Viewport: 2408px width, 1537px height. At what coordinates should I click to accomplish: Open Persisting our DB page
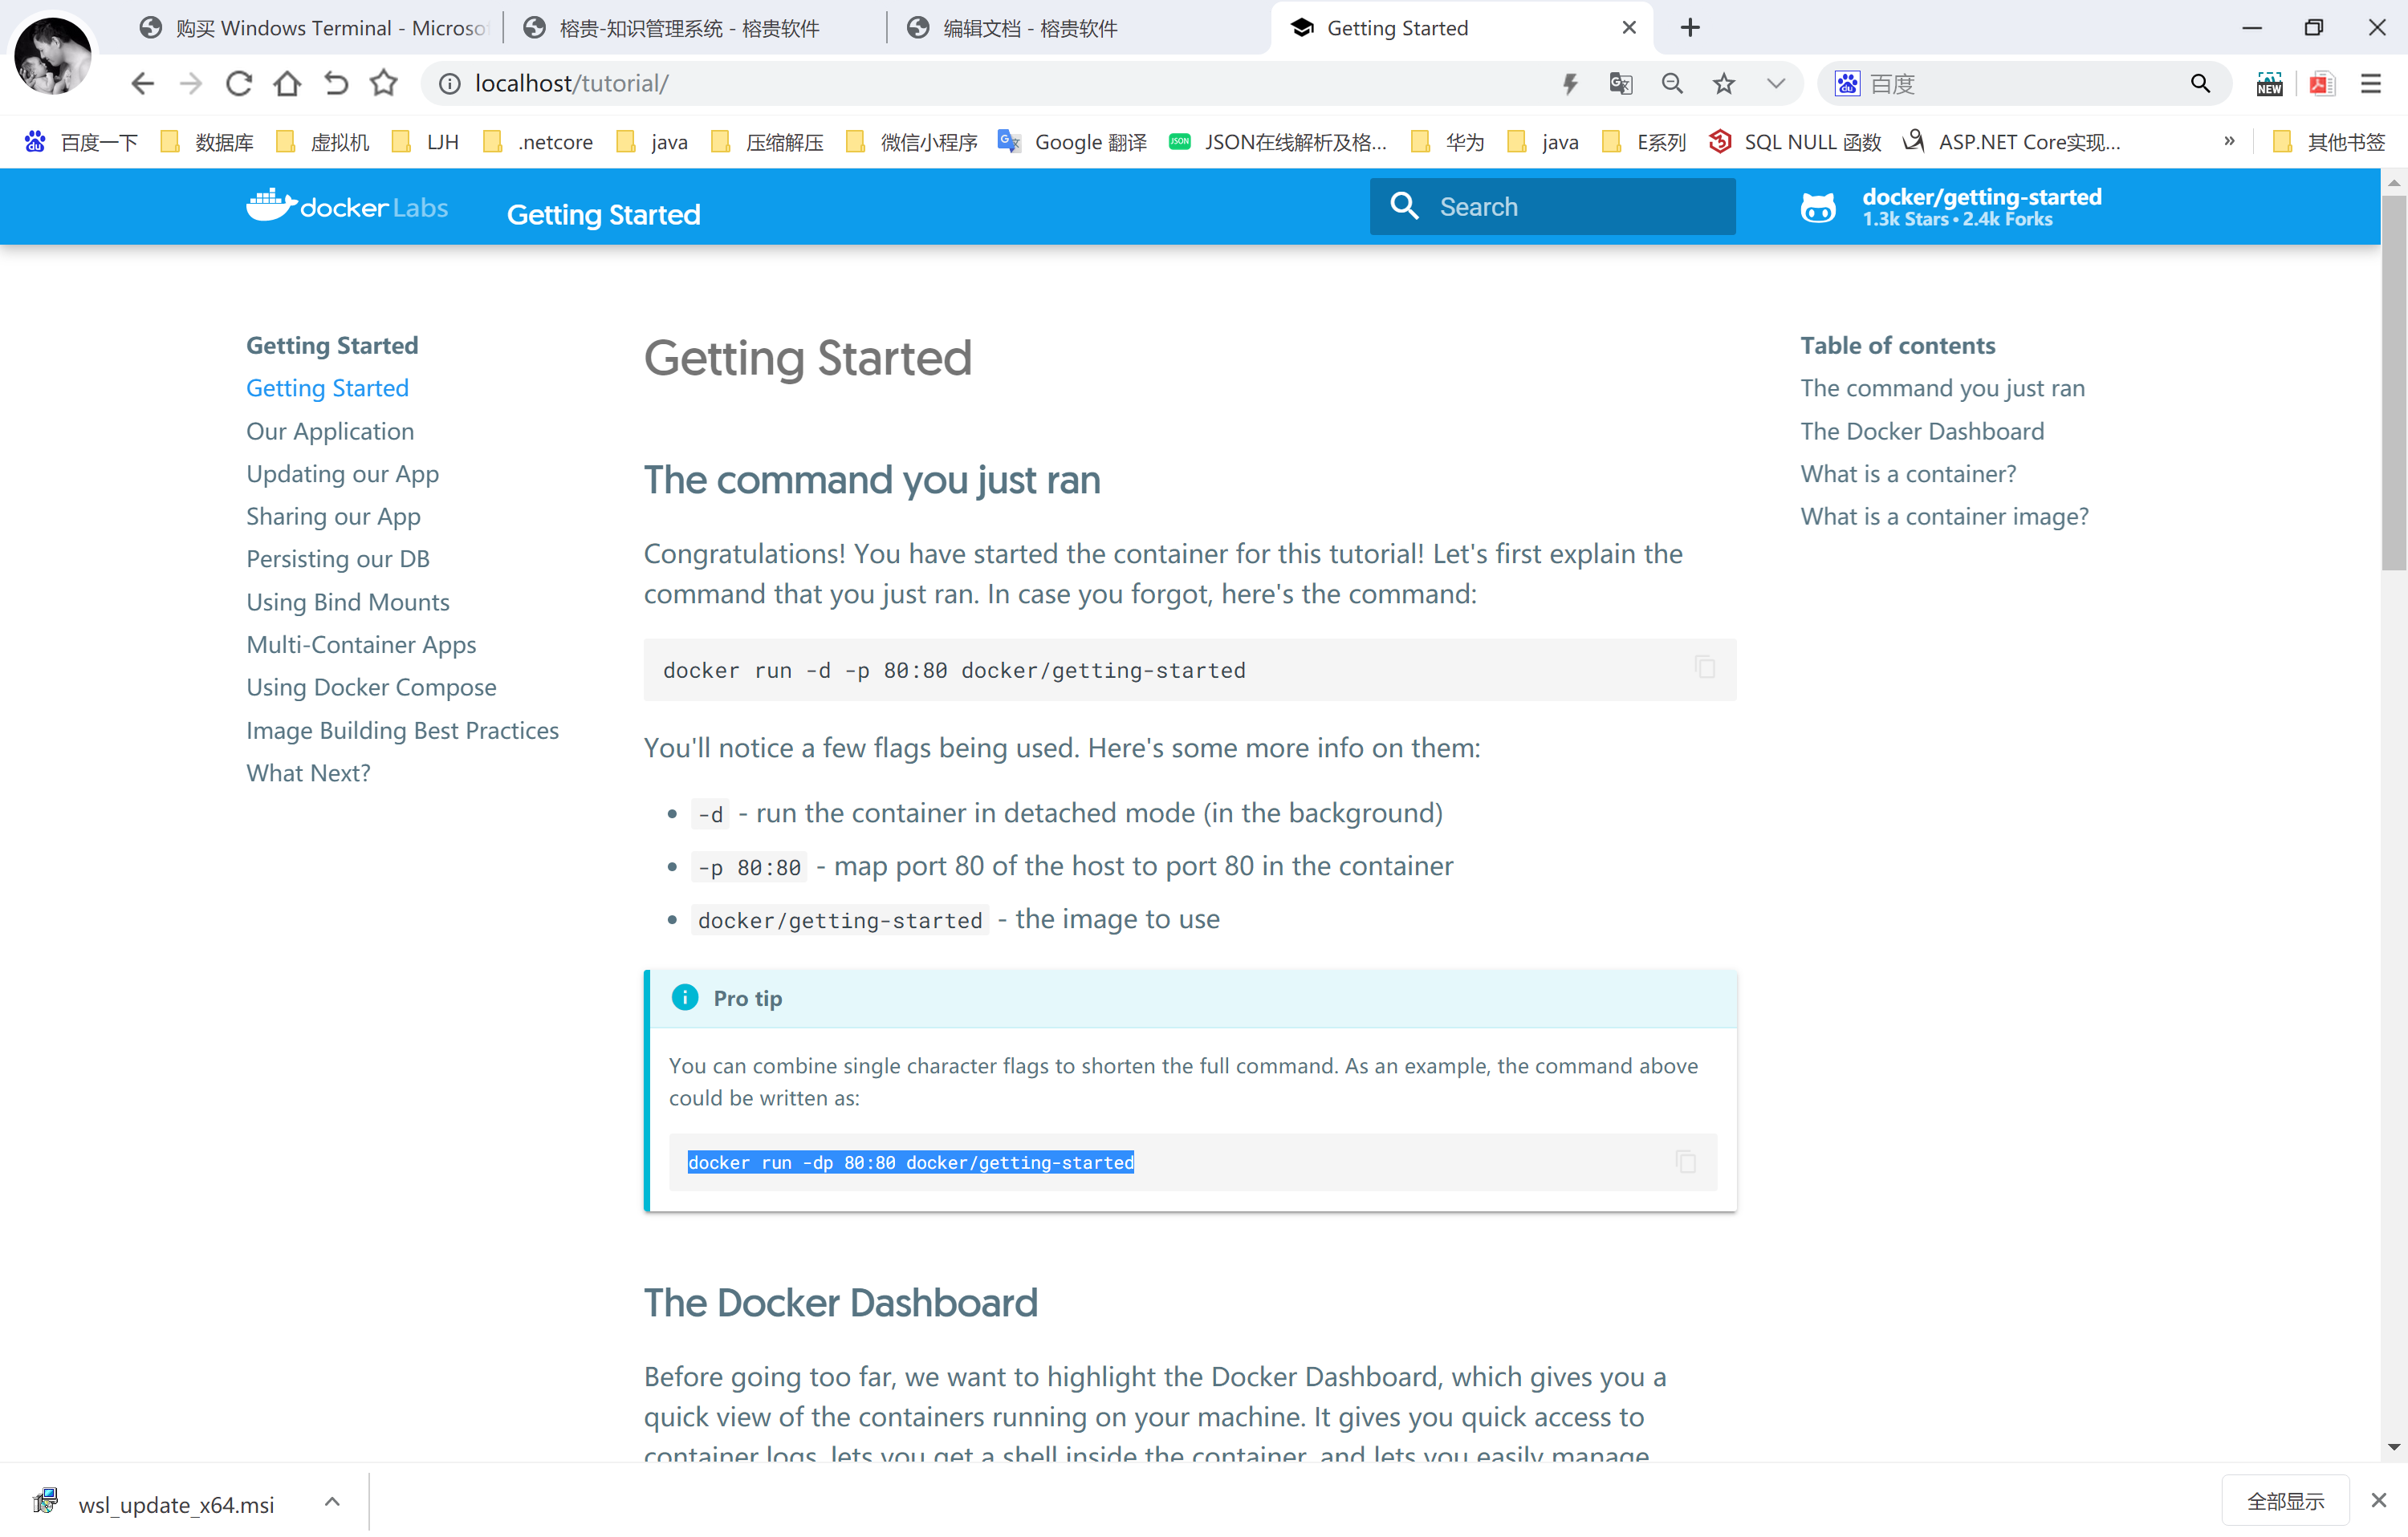coord(338,558)
